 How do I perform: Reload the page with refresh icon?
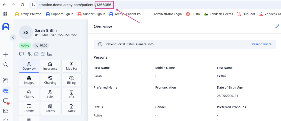(22, 5)
